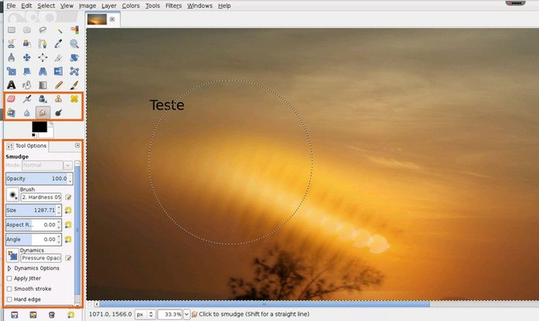Select the Ellipse Select tool
The width and height of the screenshot is (539, 321).
pos(27,30)
